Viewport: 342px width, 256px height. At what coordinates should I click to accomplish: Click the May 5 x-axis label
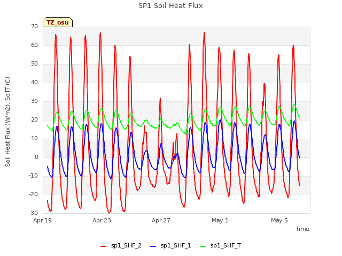[x=279, y=220]
